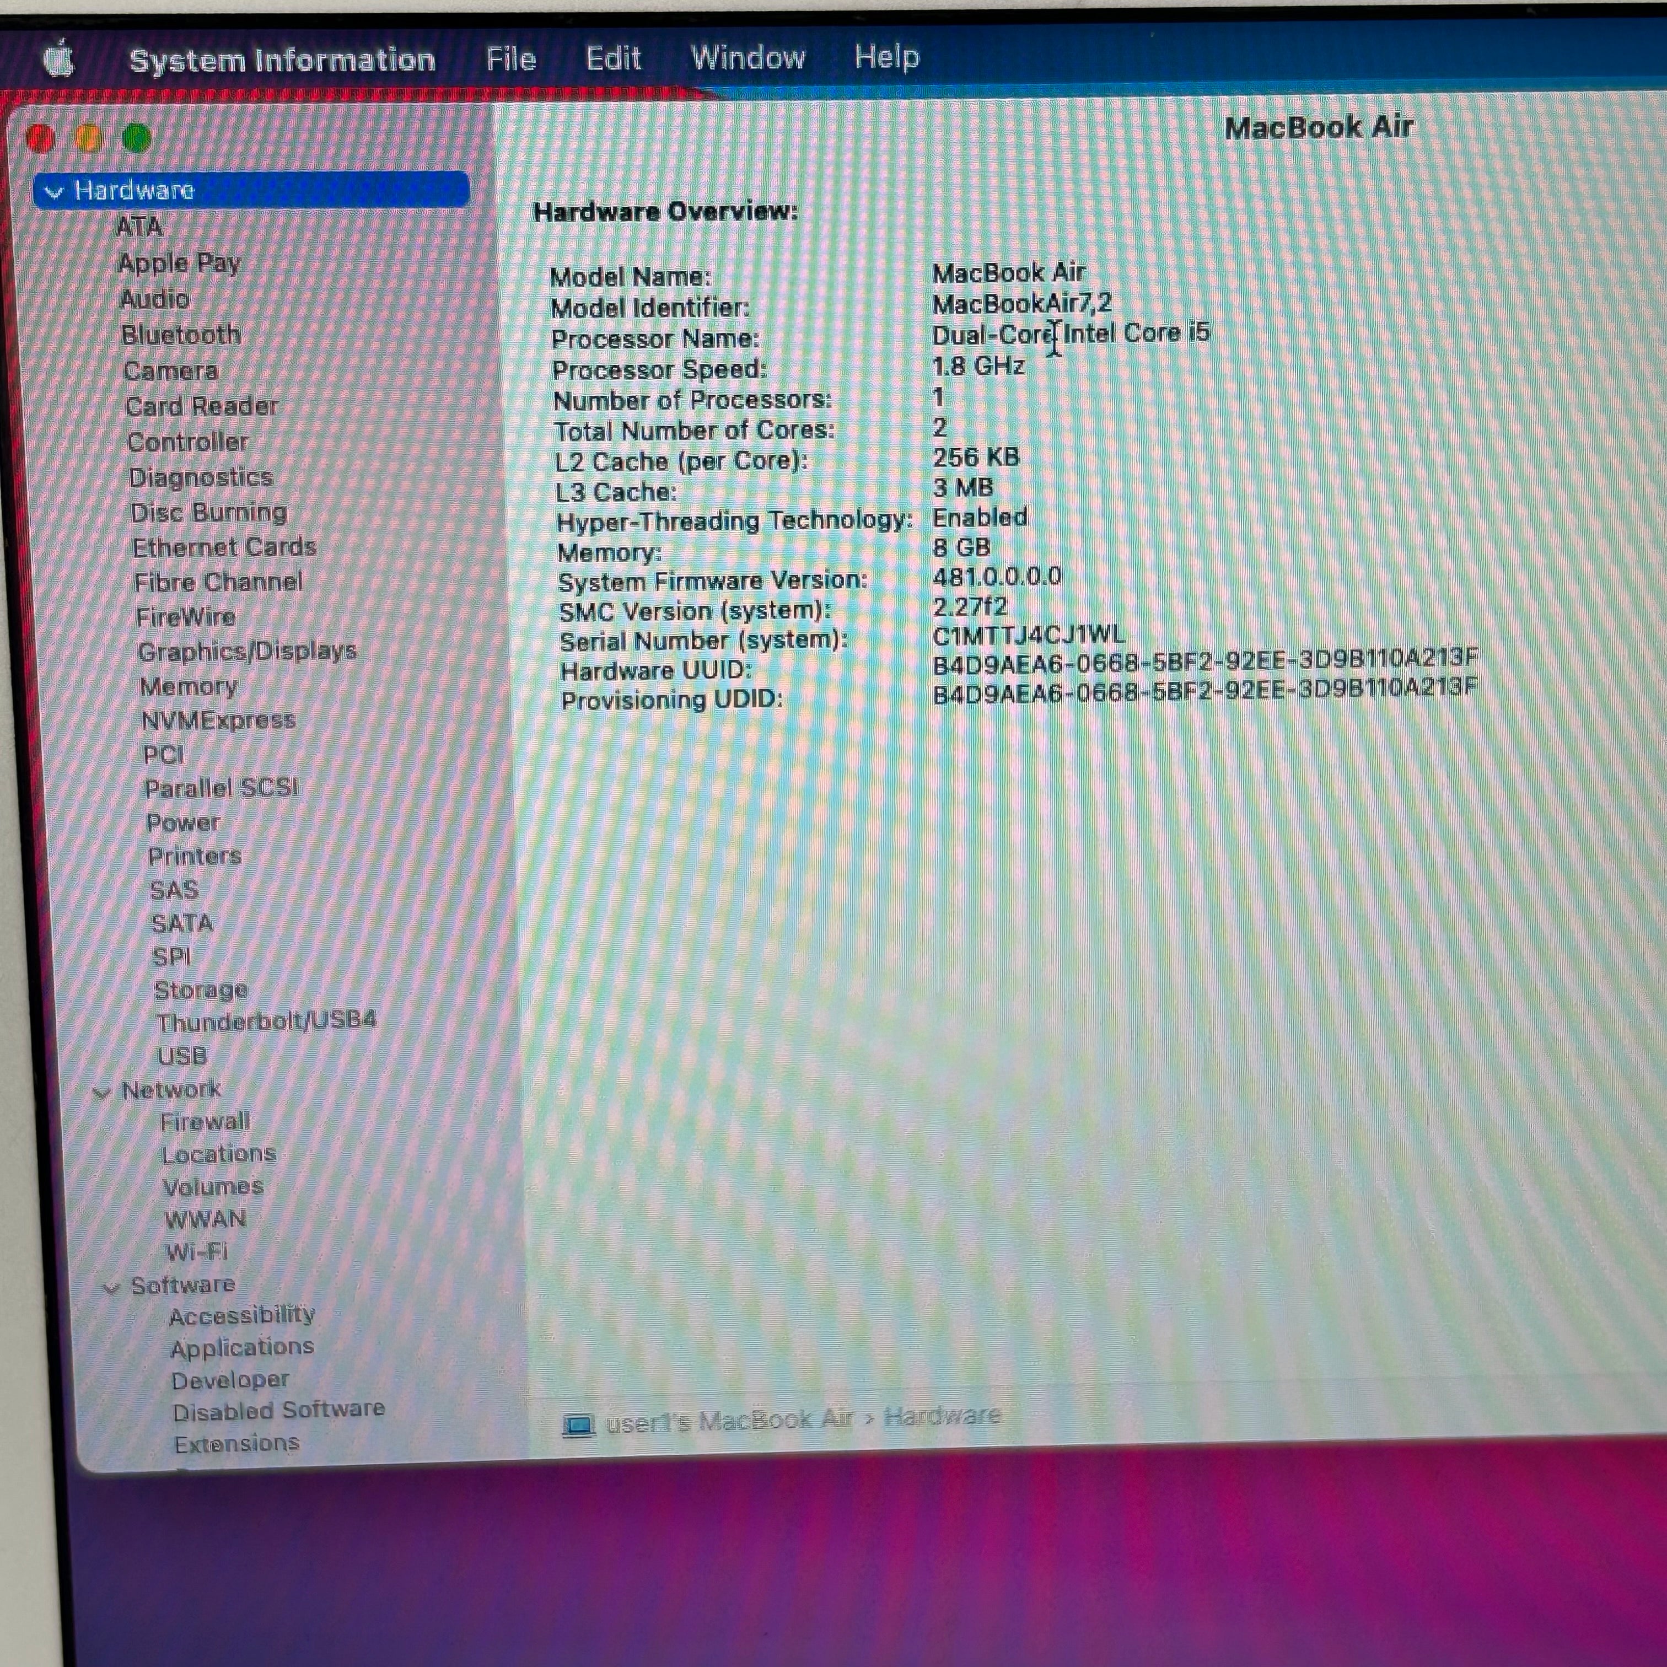Select Bluetooth in the sidebar
This screenshot has height=1667, width=1667.
(x=181, y=335)
